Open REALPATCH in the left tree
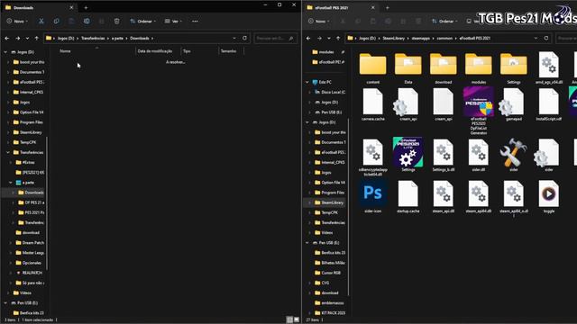 click(30, 273)
